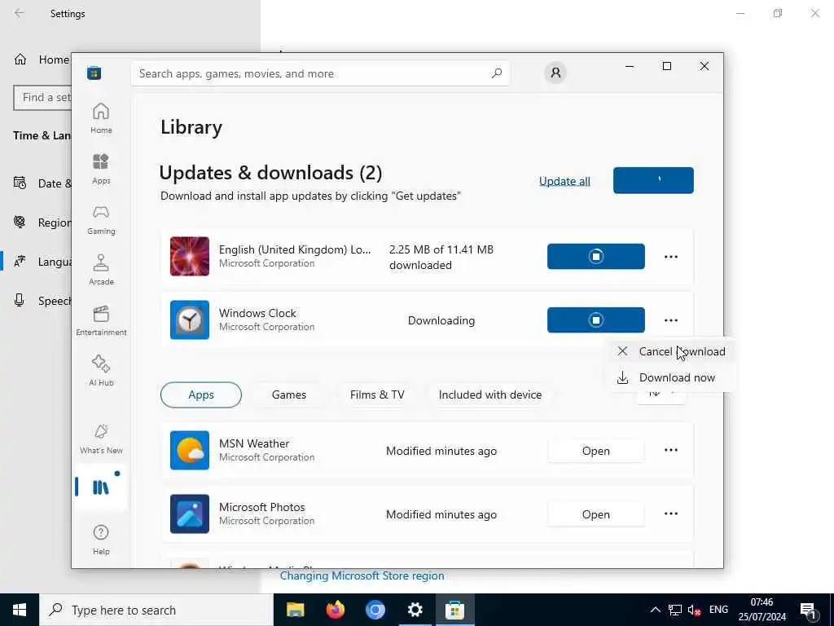
Task: Click the search magnifier icon
Action: tap(497, 73)
